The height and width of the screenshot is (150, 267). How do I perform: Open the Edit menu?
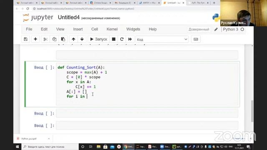tap(44, 29)
